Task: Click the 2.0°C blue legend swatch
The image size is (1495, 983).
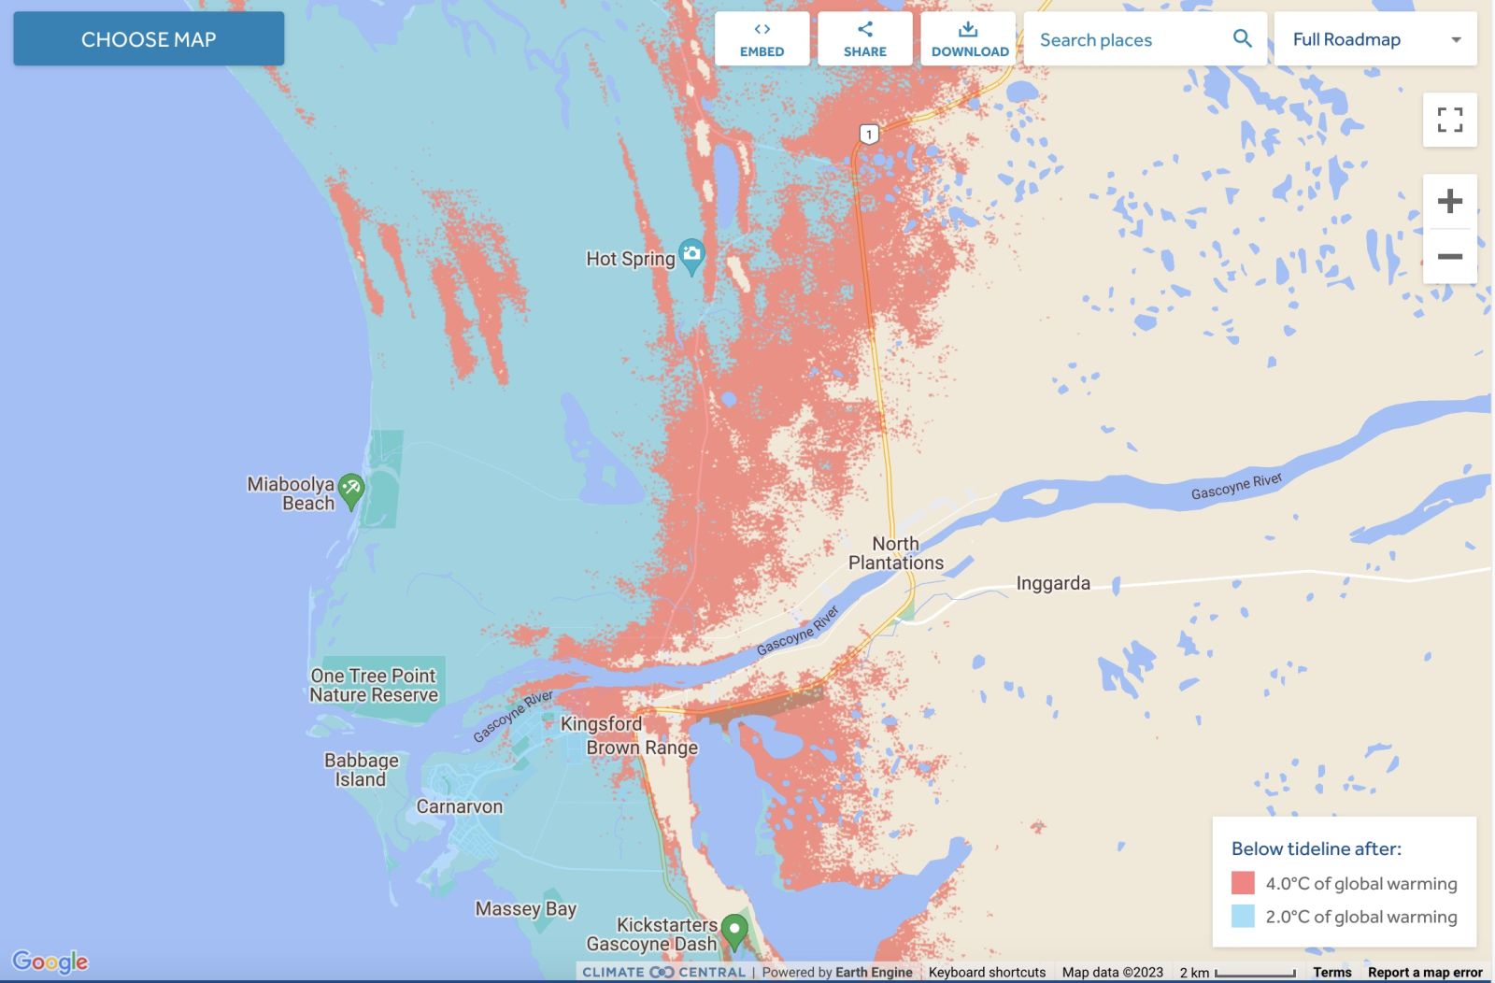Action: click(1243, 916)
